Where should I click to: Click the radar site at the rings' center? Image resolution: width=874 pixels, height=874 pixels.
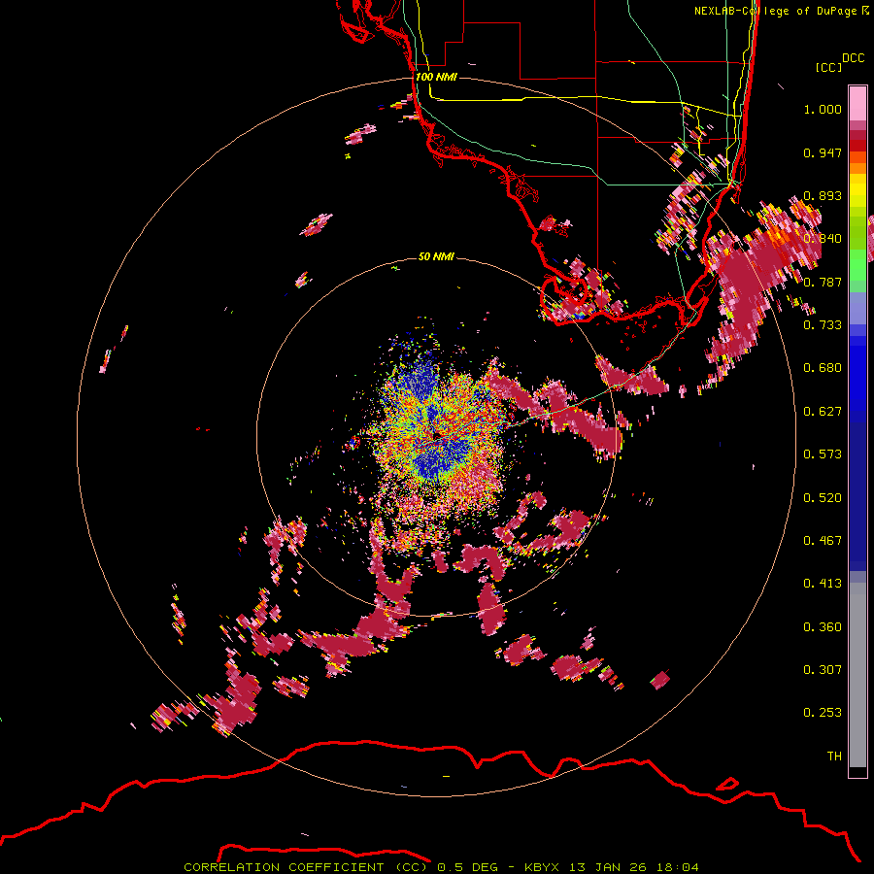[436, 435]
